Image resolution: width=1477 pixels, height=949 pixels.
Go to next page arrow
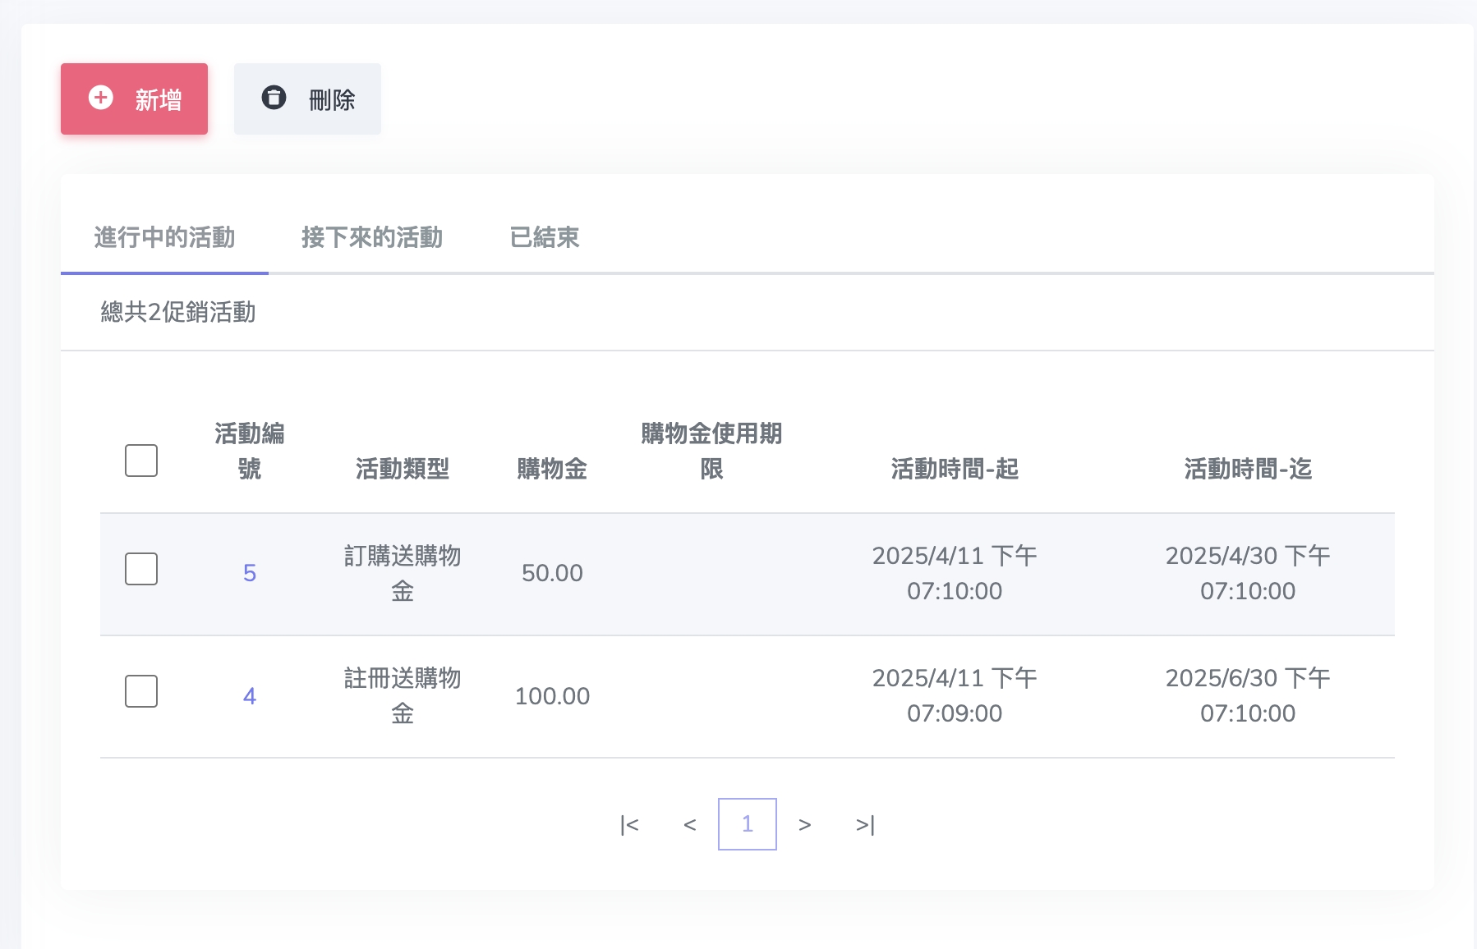(x=805, y=825)
